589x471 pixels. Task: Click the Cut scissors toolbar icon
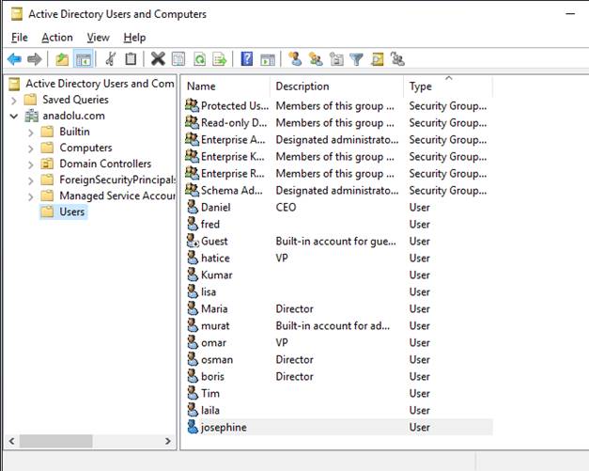tap(111, 59)
